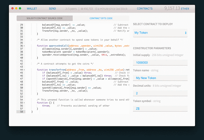The image size is (204, 140).
Task: Click line number 58 in the gutter
Action: pos(21,112)
